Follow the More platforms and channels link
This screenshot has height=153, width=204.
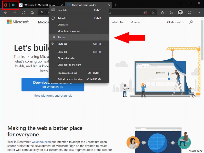(53, 95)
